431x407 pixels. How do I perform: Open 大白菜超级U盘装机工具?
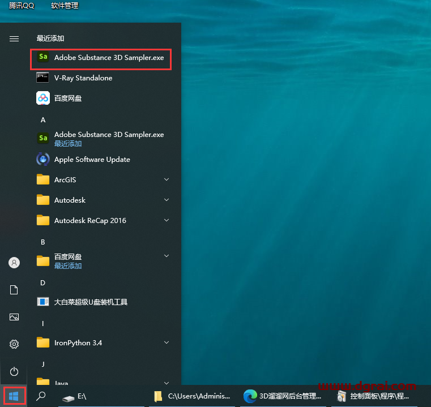pyautogui.click(x=101, y=302)
